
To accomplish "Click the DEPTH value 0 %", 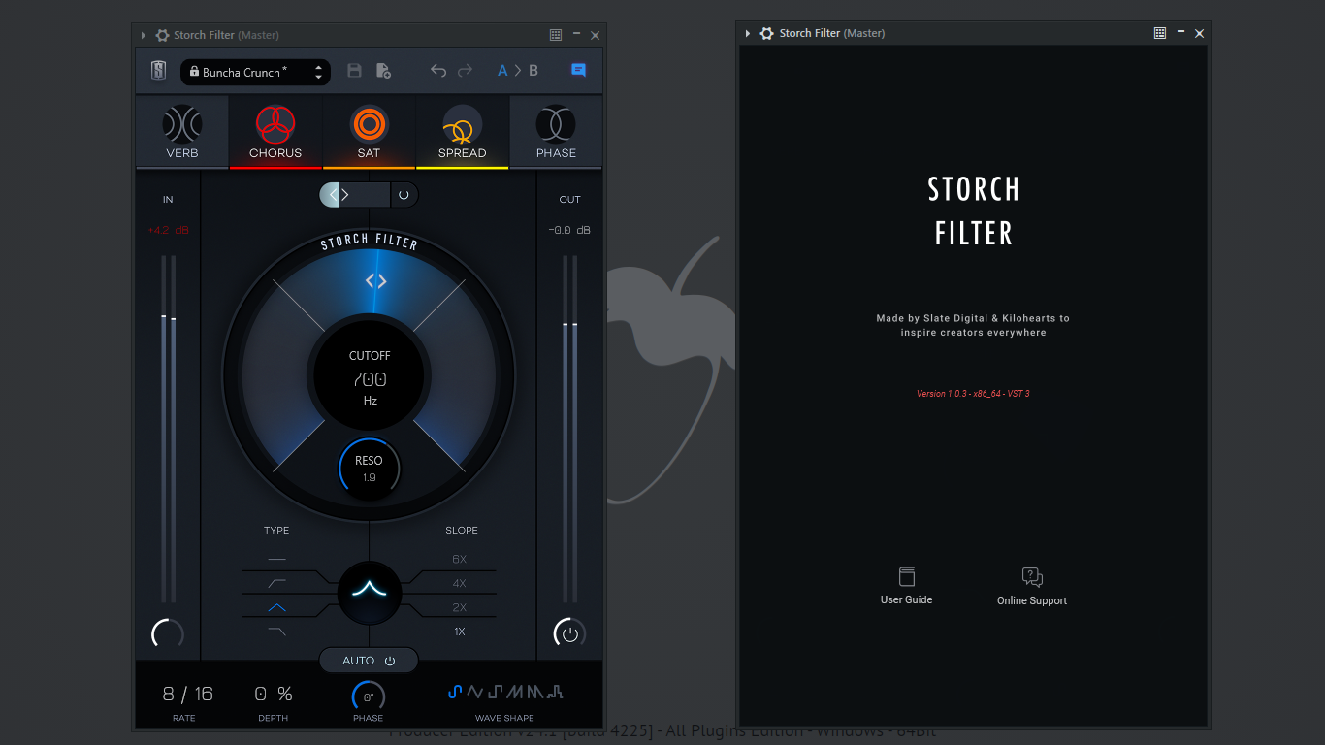I will [x=274, y=694].
